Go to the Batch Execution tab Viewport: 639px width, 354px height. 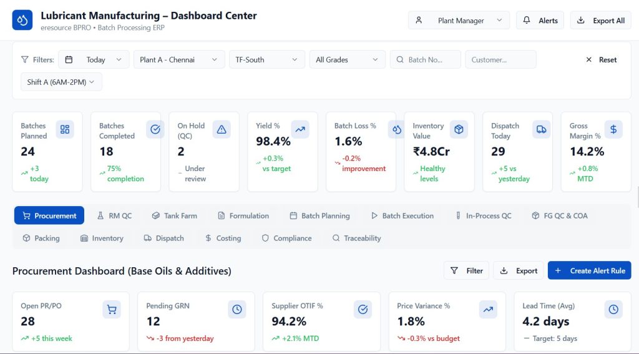point(402,216)
